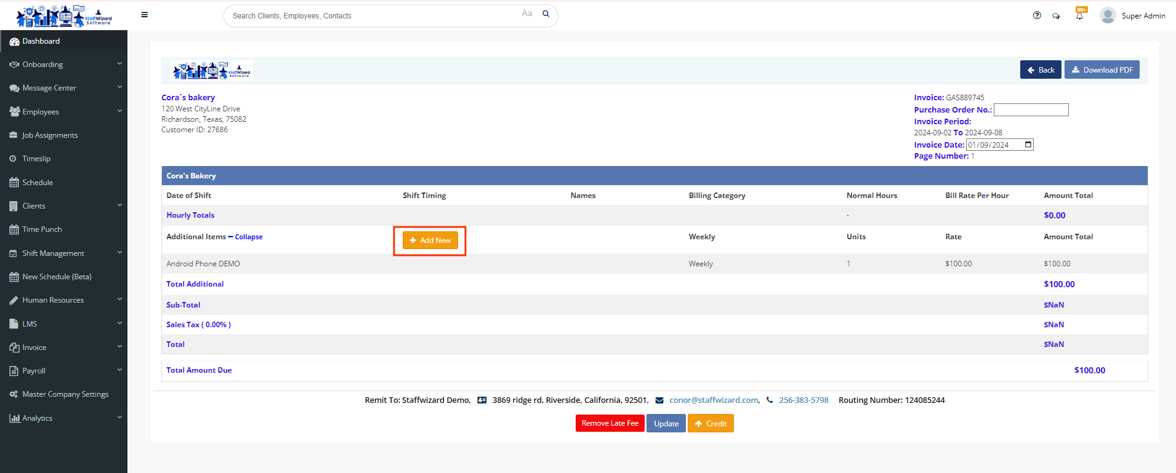The image size is (1176, 473).
Task: Click the New Schedule (Beta) icon
Action: 14,277
